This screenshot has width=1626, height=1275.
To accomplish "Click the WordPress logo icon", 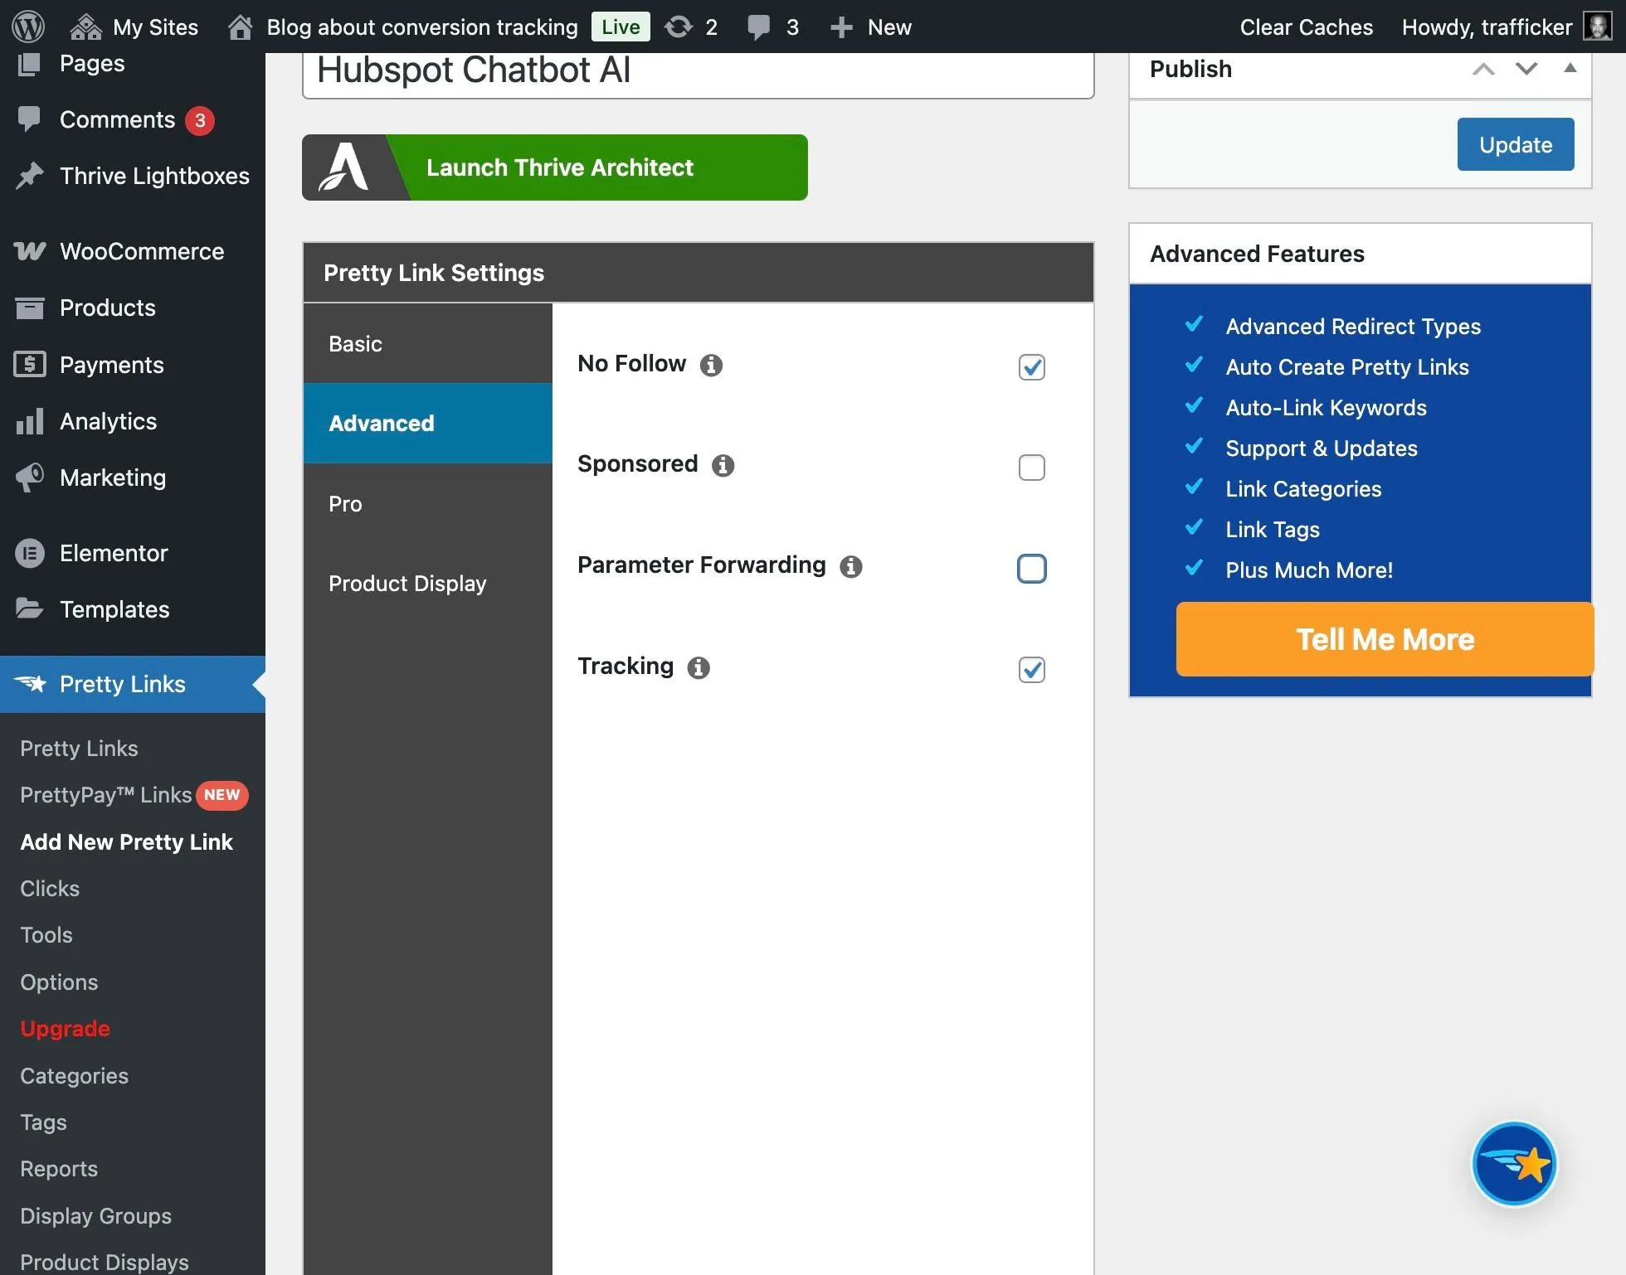I will (28, 27).
